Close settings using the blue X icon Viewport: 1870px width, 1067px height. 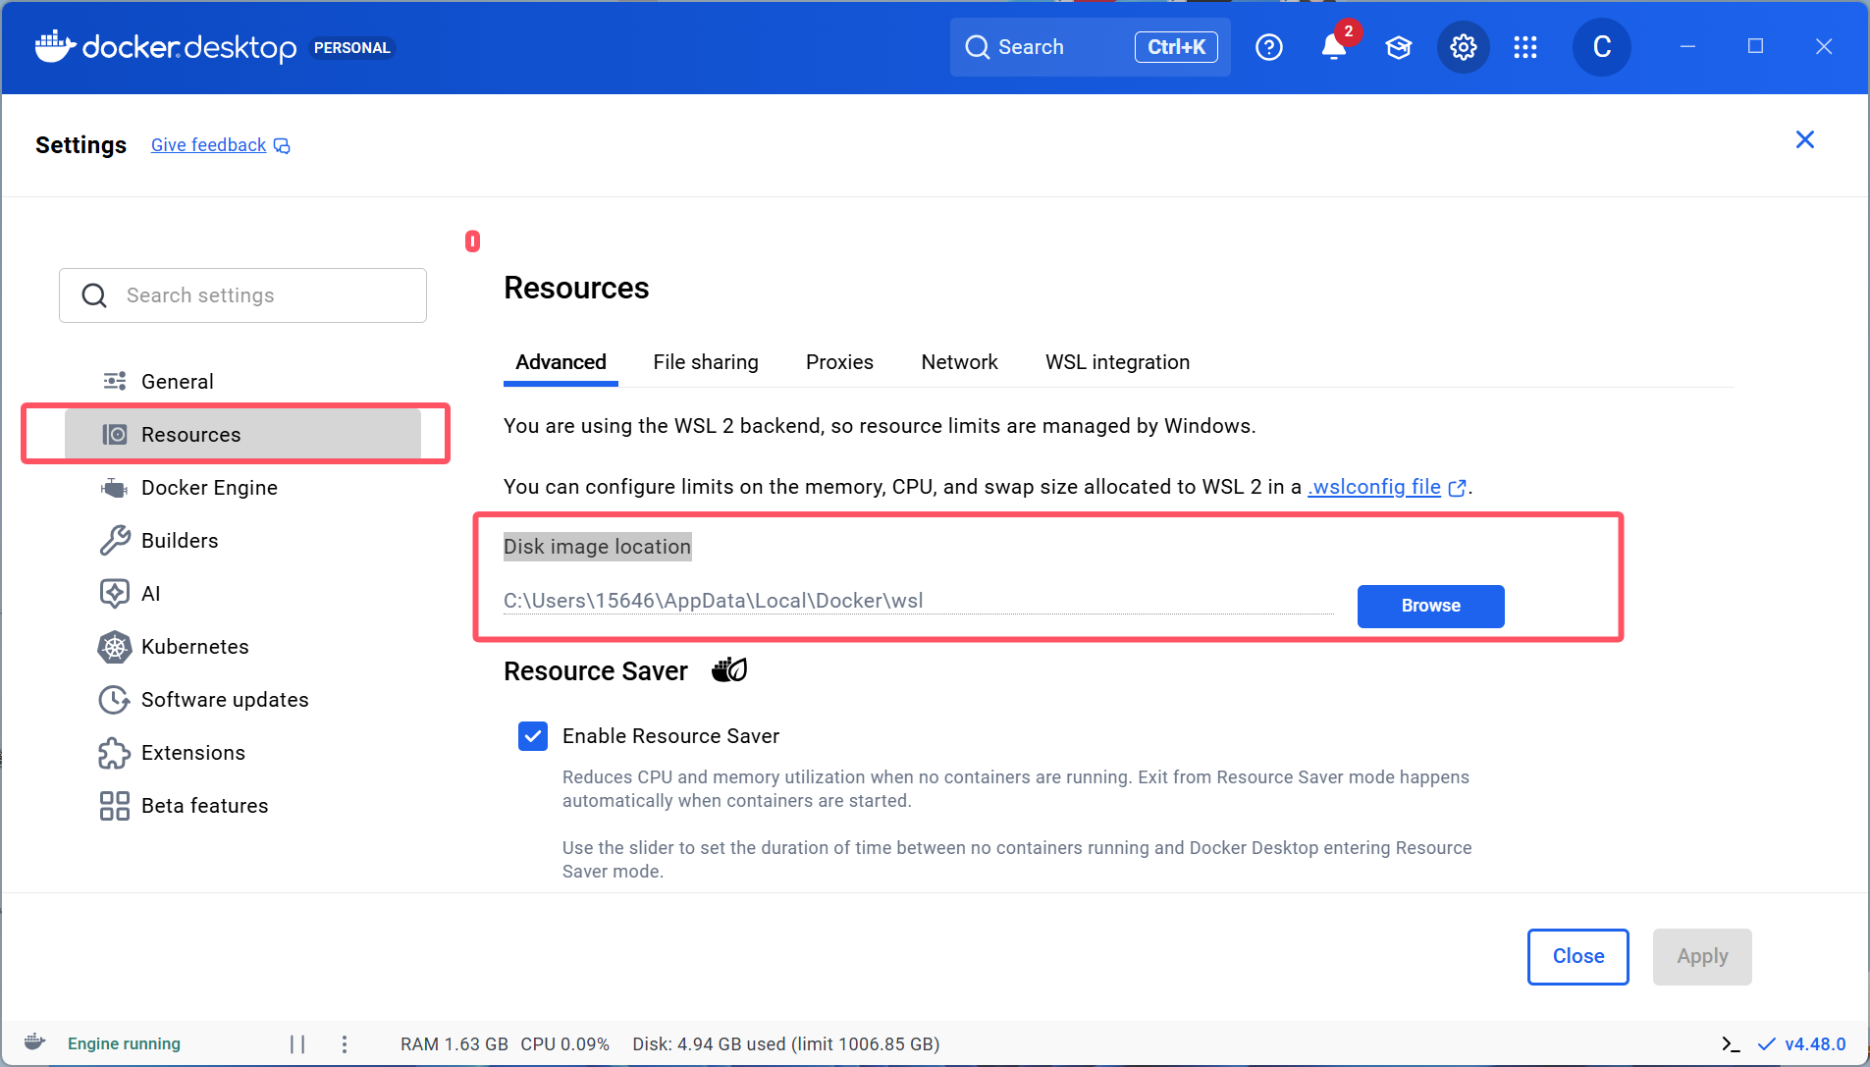click(x=1804, y=140)
